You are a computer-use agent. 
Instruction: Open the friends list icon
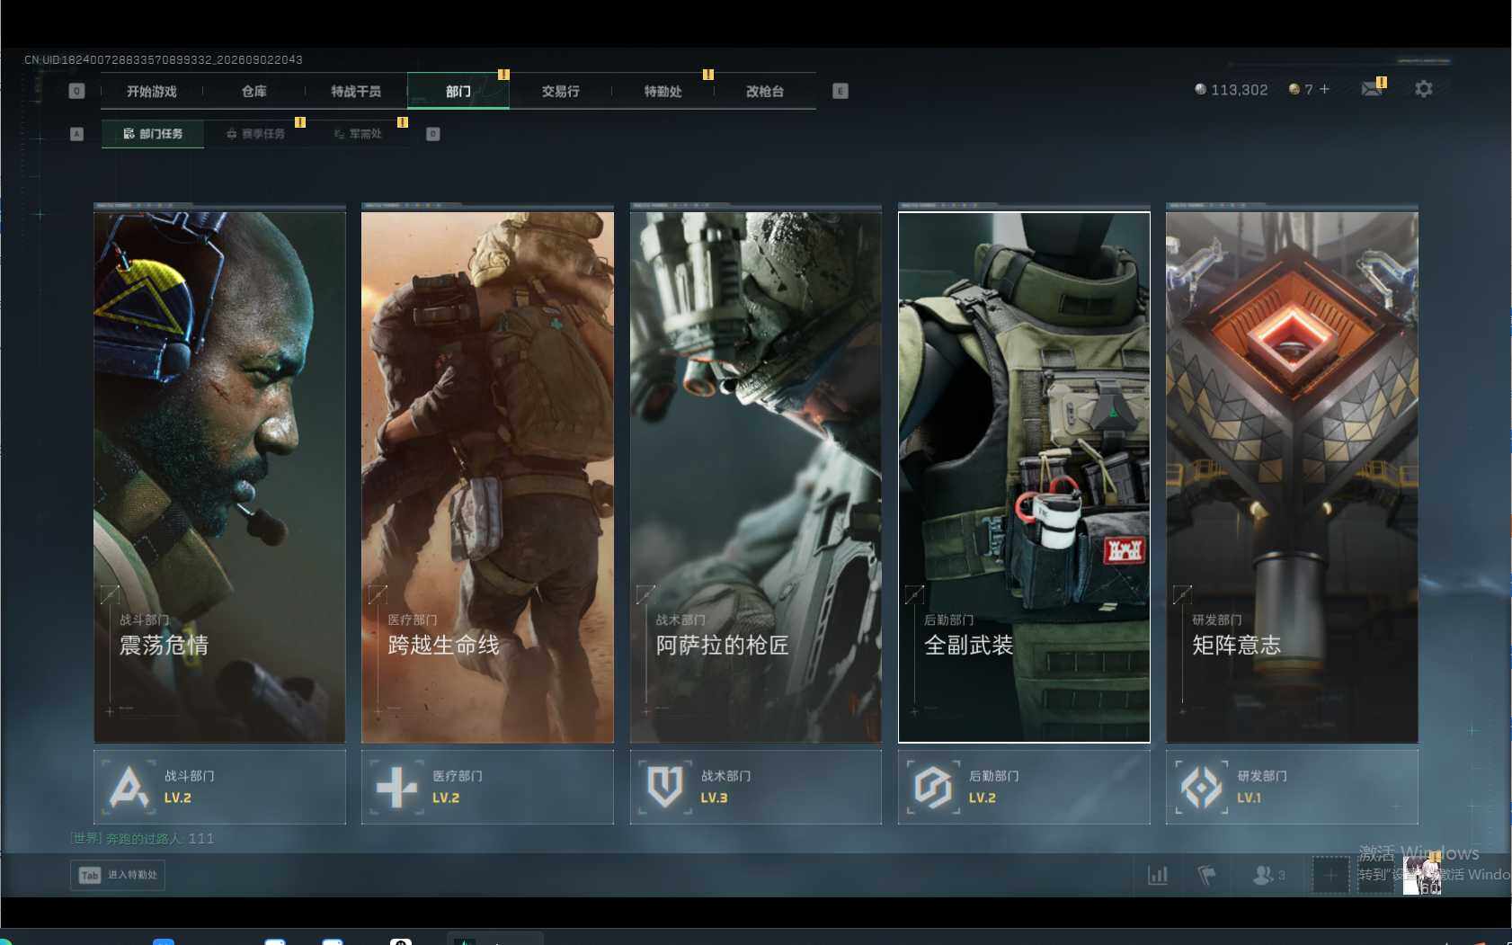1263,875
